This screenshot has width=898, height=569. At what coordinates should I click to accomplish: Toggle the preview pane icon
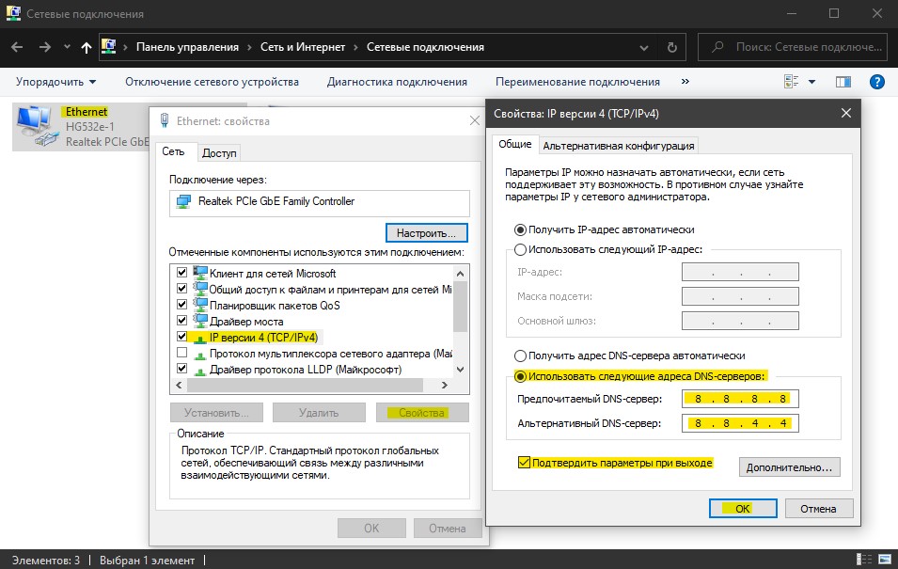[x=843, y=82]
